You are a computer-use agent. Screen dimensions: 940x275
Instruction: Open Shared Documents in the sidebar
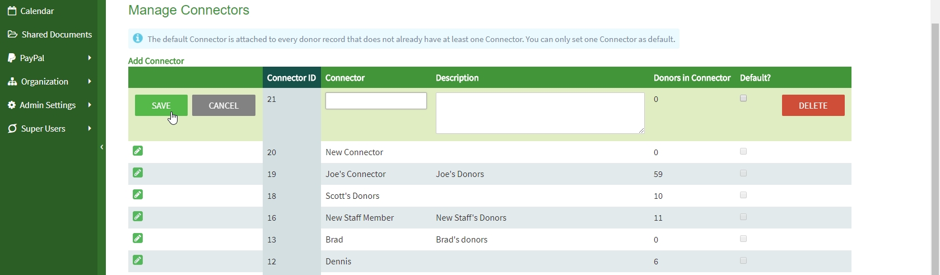click(56, 34)
